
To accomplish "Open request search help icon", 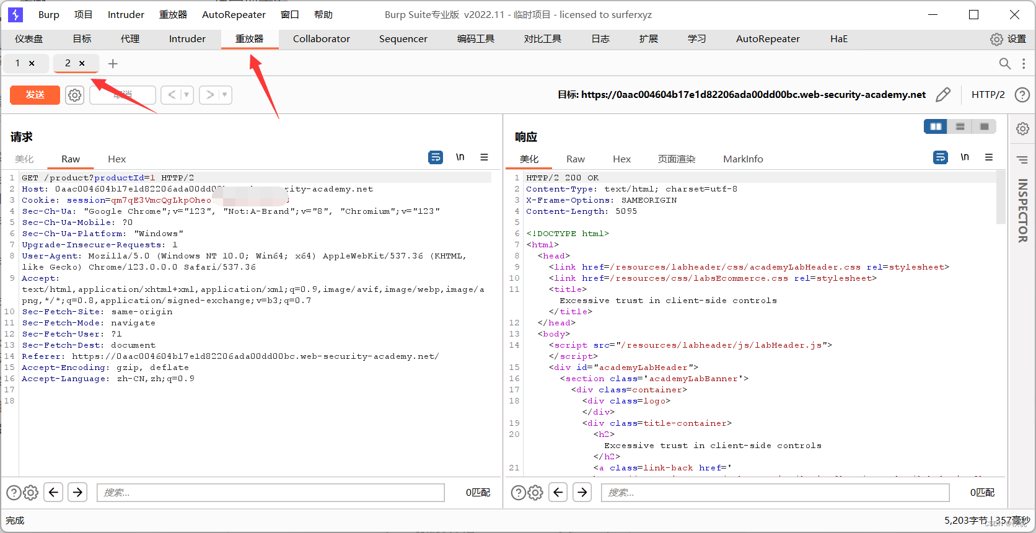I will 14,493.
